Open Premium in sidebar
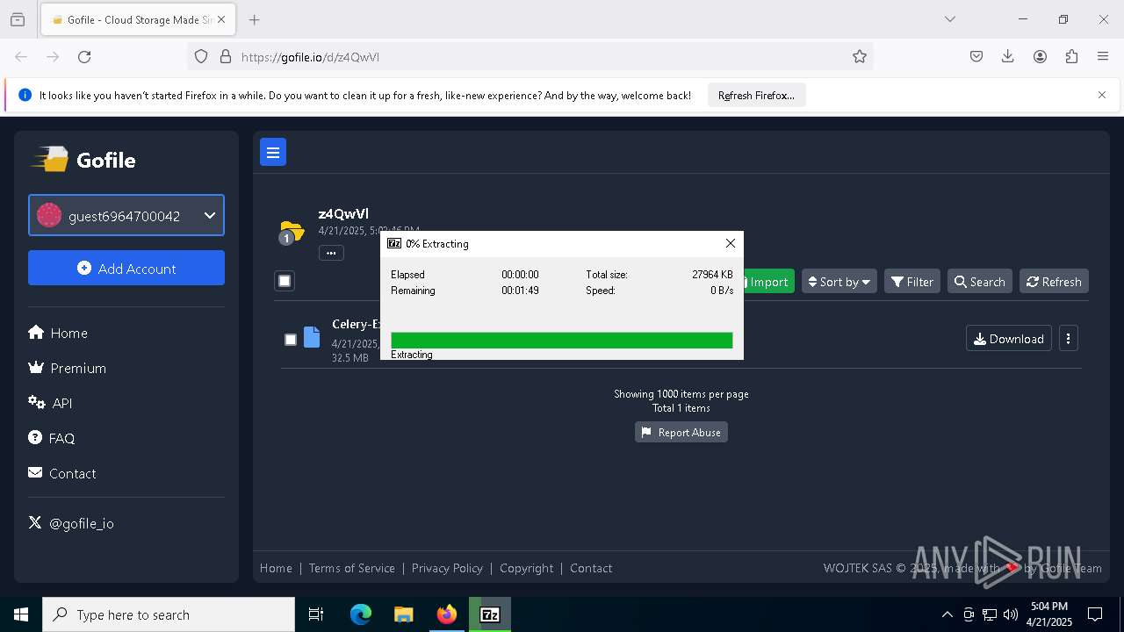The image size is (1124, 632). click(x=68, y=368)
